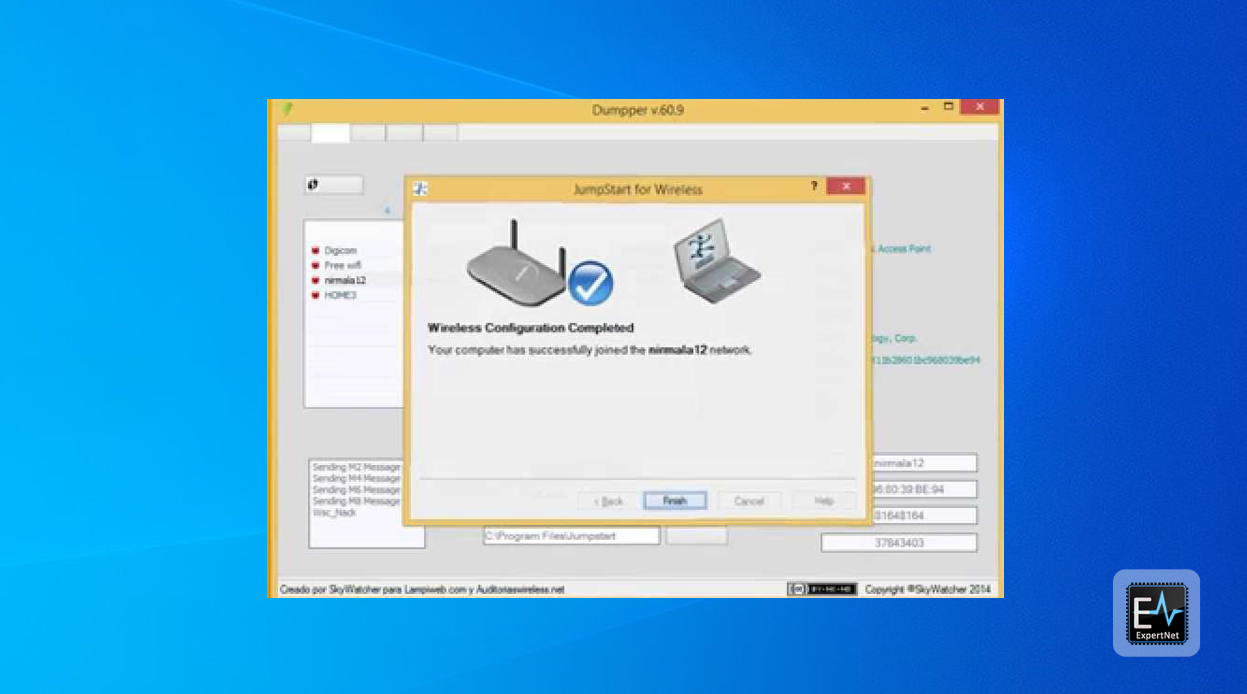Screen dimensions: 1247x694
Task: Click the JumpStart title bar icon
Action: 420,189
